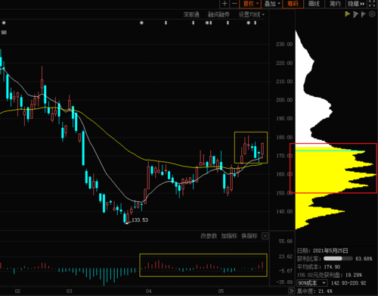Click the 集中度 21.4% line
Viewport: 378px width, 296px height.
[x=314, y=291]
